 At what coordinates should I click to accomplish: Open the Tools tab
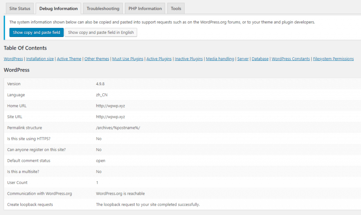click(176, 9)
